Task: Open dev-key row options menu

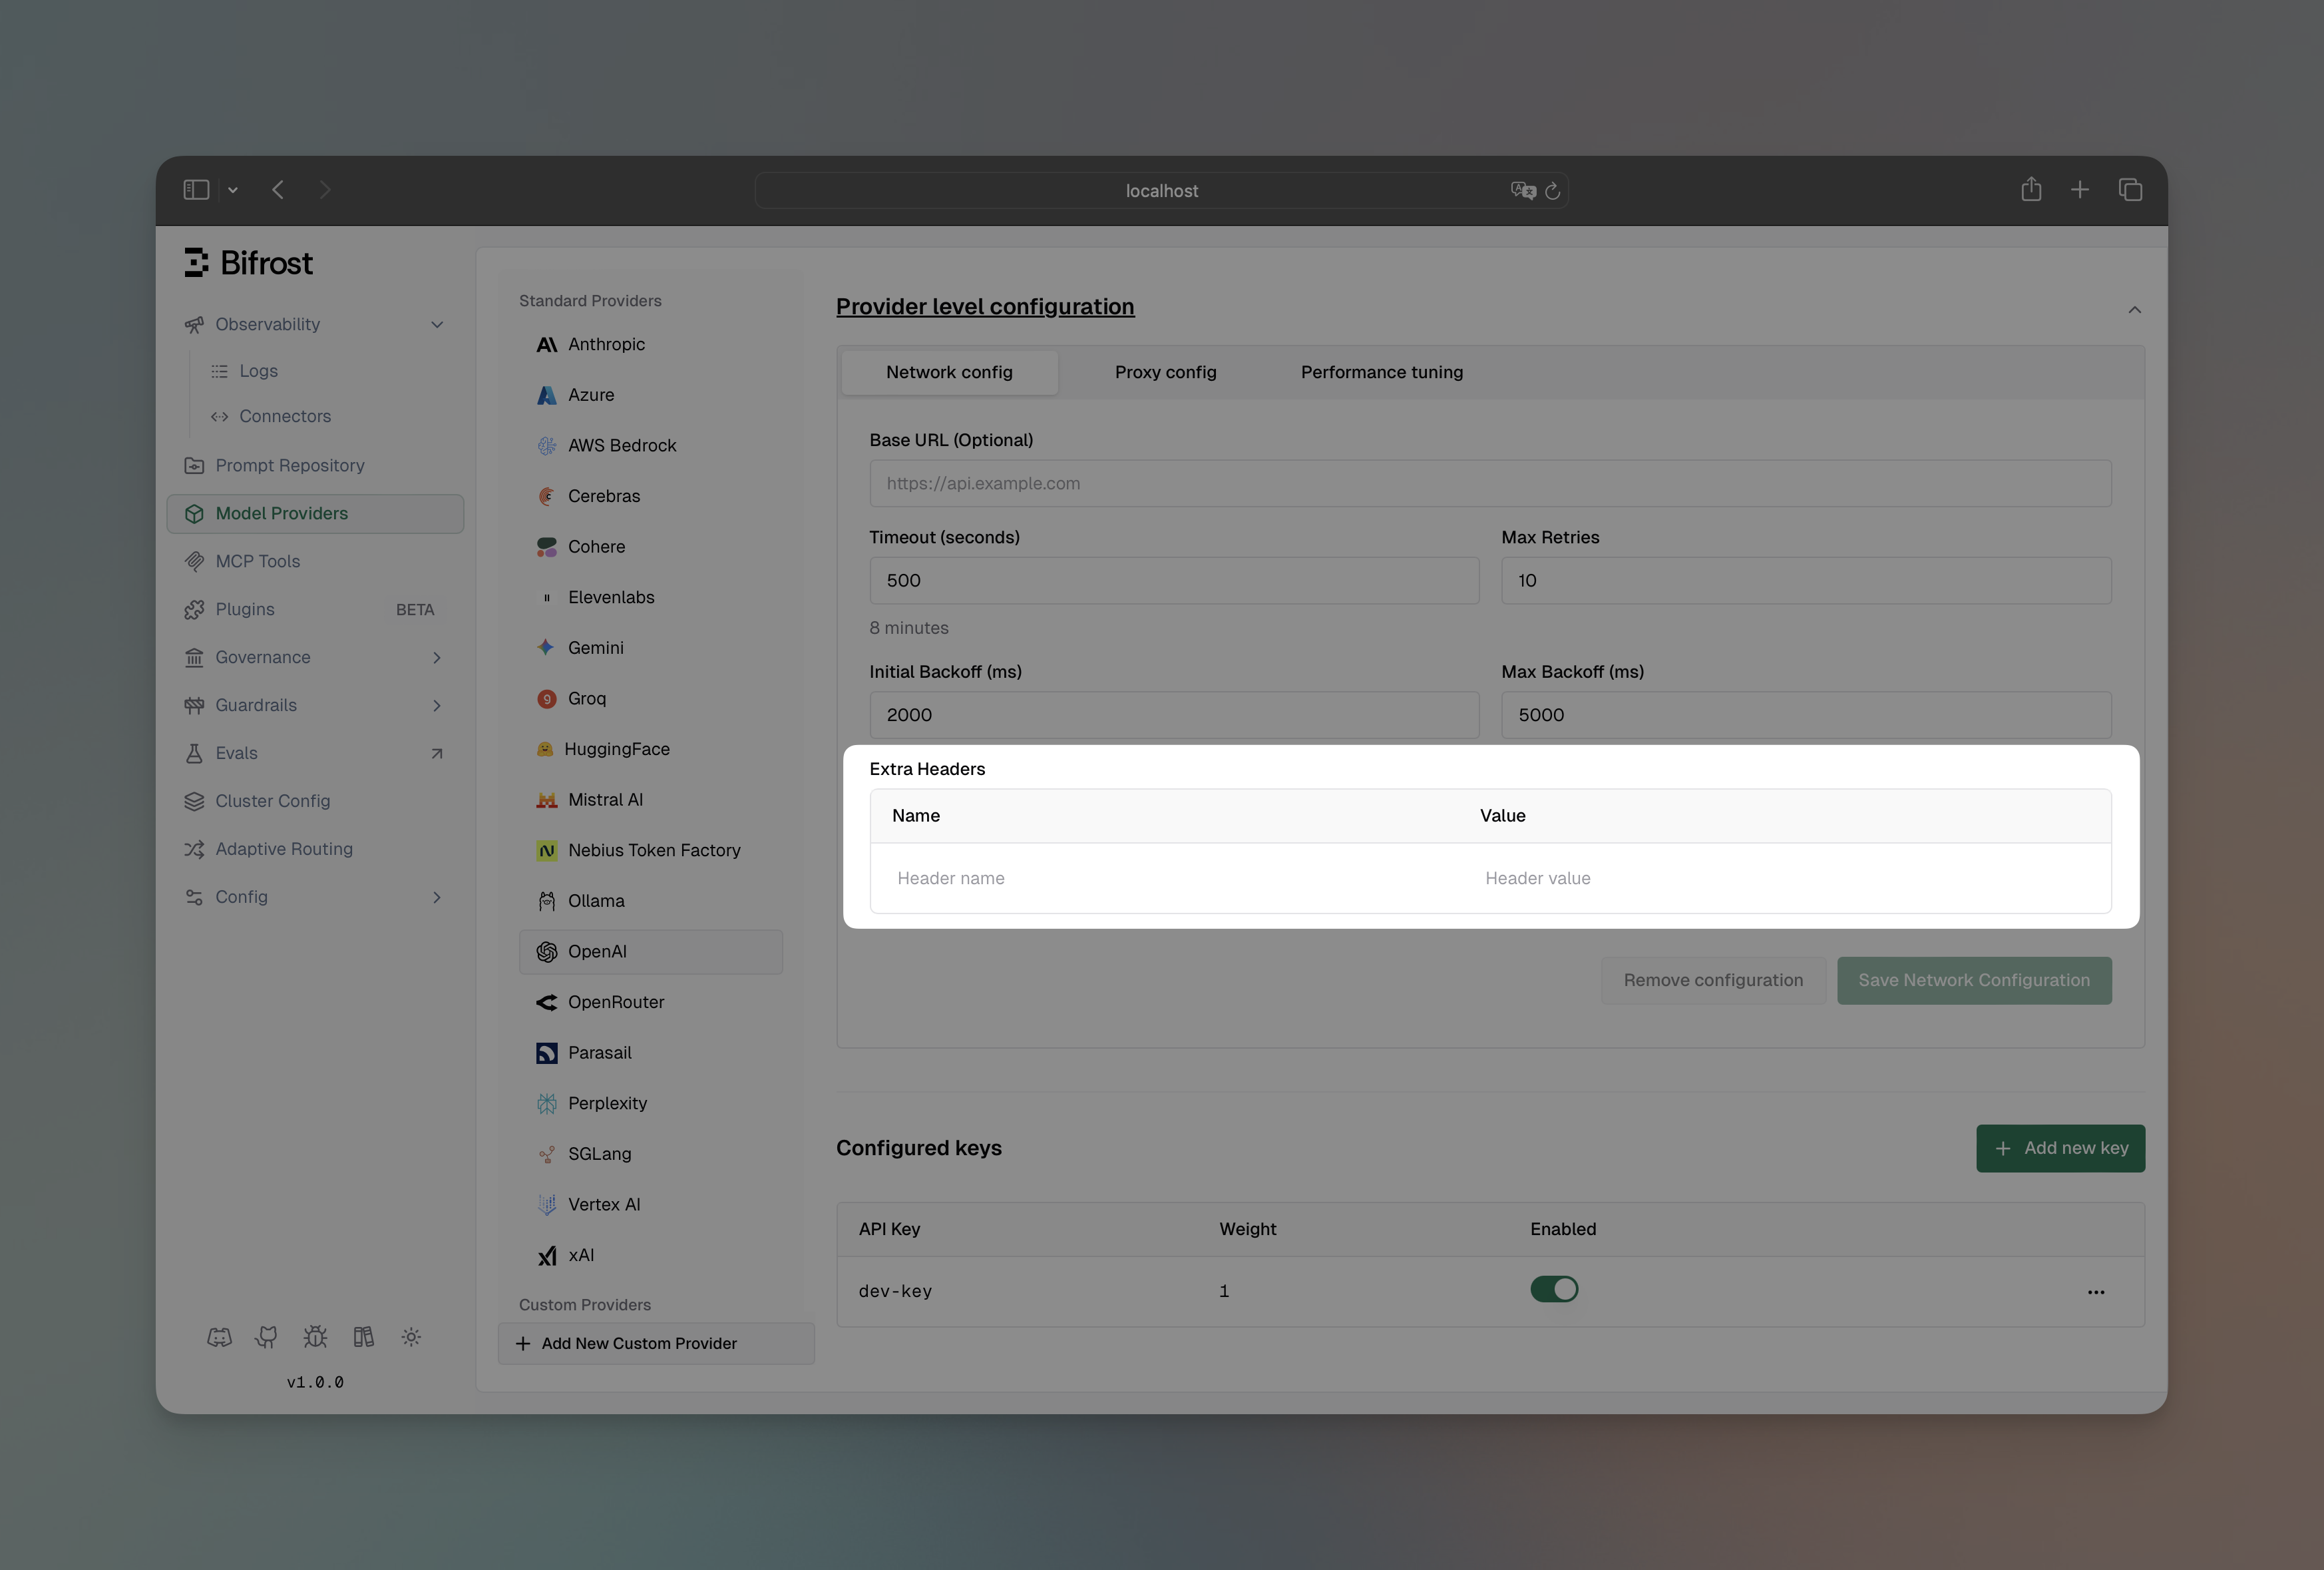Action: [2096, 1292]
